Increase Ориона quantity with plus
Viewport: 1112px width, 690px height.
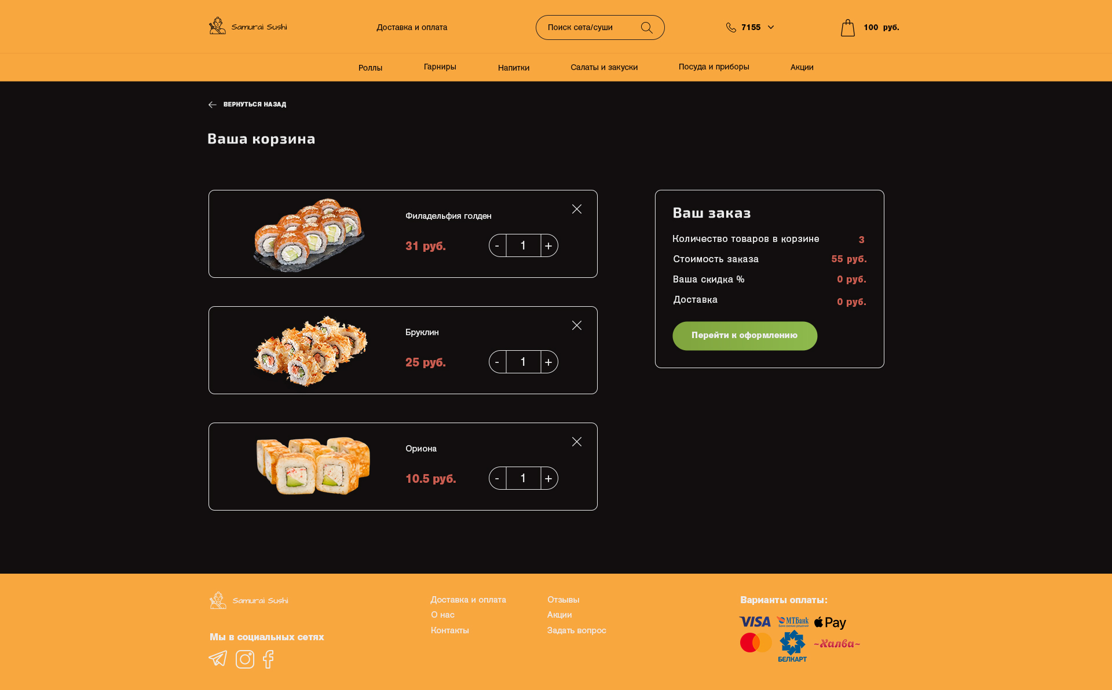point(549,478)
